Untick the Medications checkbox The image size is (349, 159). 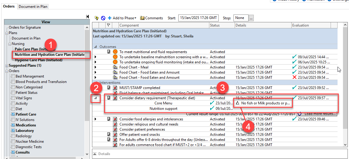(13, 125)
